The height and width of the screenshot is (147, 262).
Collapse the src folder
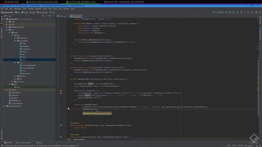[7, 30]
